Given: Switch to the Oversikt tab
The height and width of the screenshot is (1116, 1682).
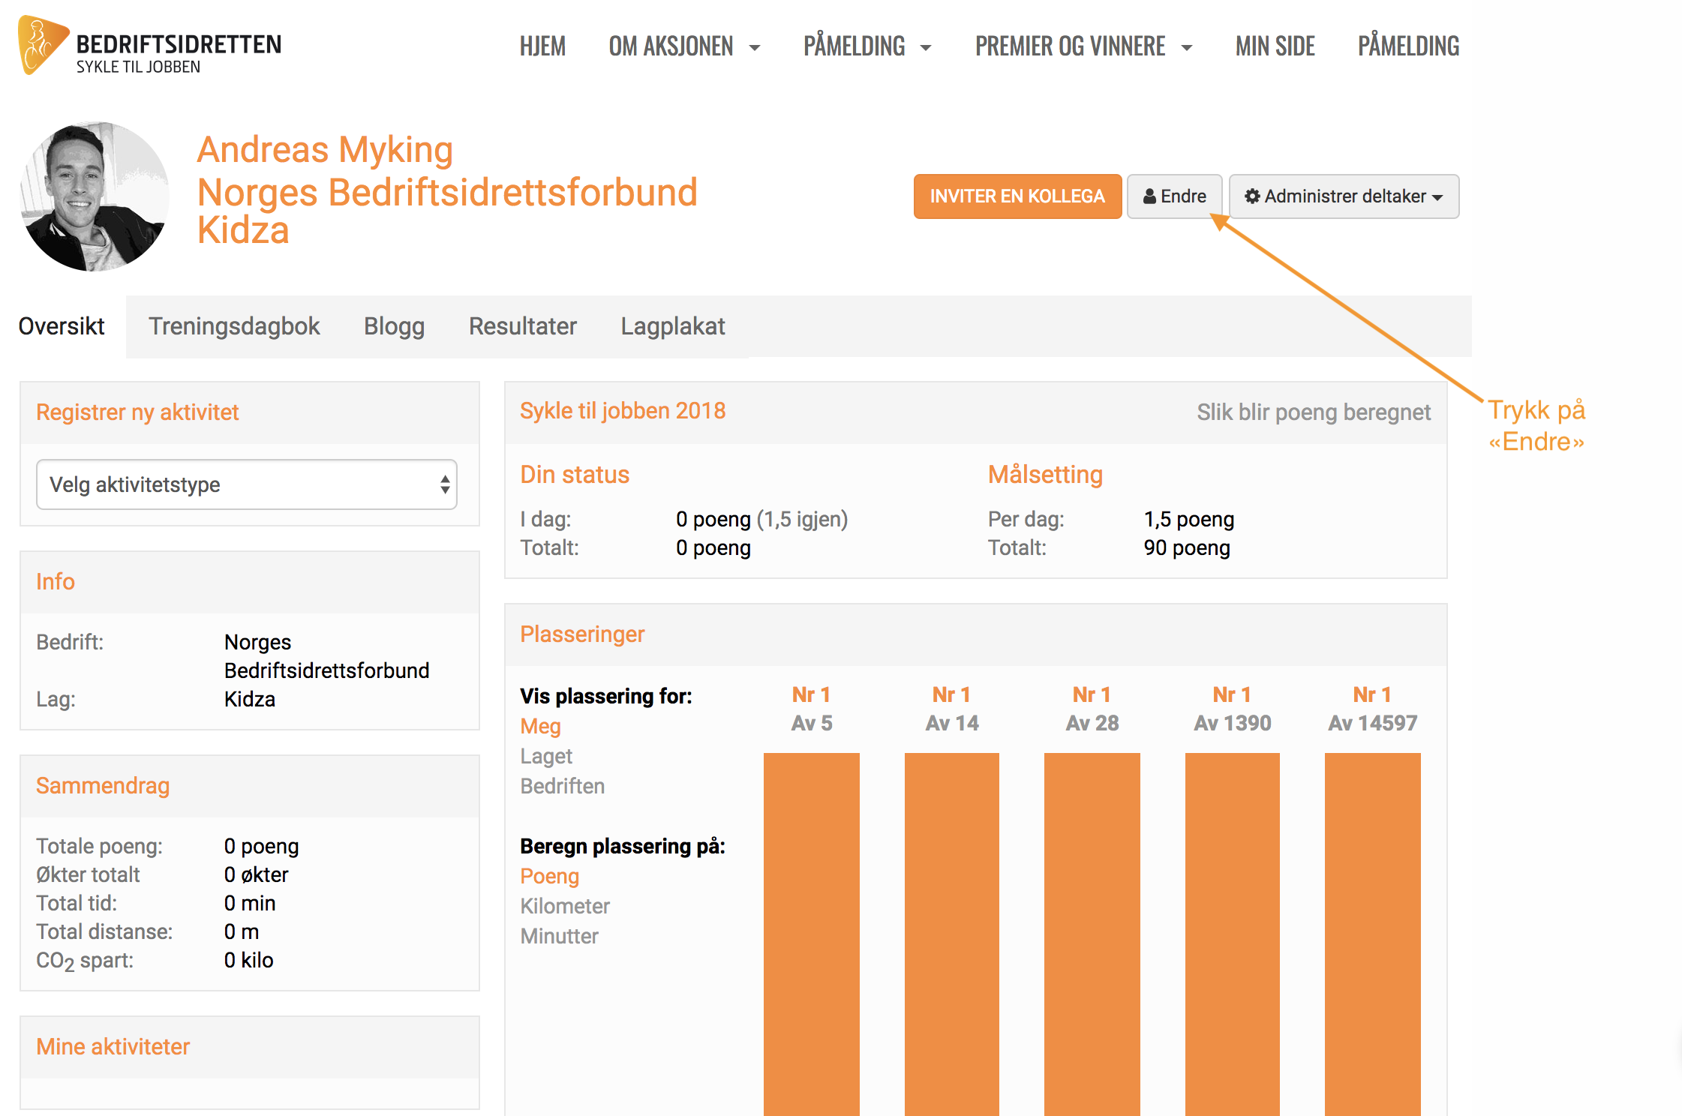Looking at the screenshot, I should (62, 326).
